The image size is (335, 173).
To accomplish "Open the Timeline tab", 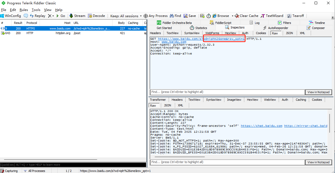I will 317,23.
